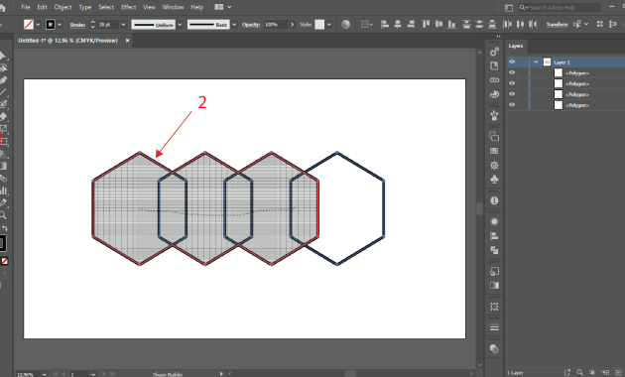Apply horizontal align right
This screenshot has height=377, width=625.
coord(411,25)
